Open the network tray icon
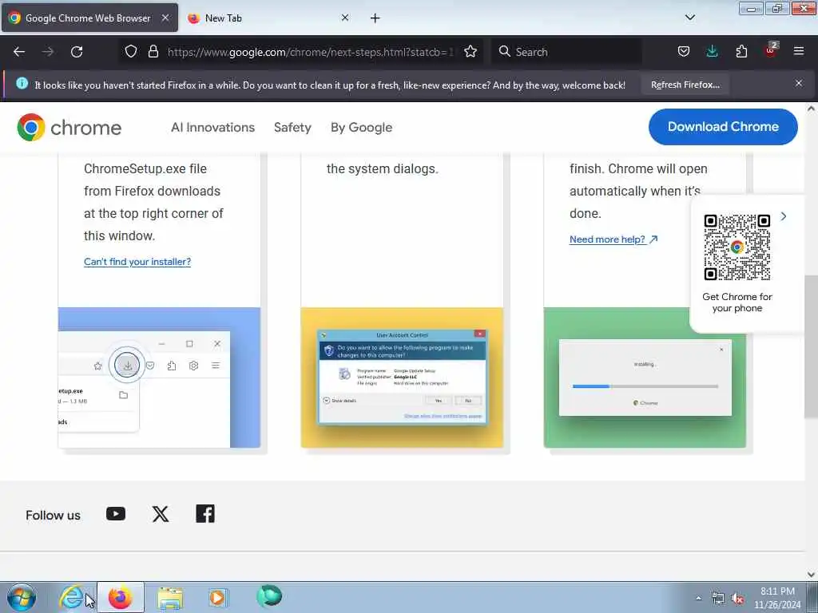The height and width of the screenshot is (613, 818). [x=718, y=599]
